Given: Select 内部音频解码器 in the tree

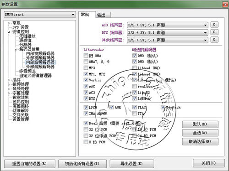Looking at the screenshot, I should (40, 62).
